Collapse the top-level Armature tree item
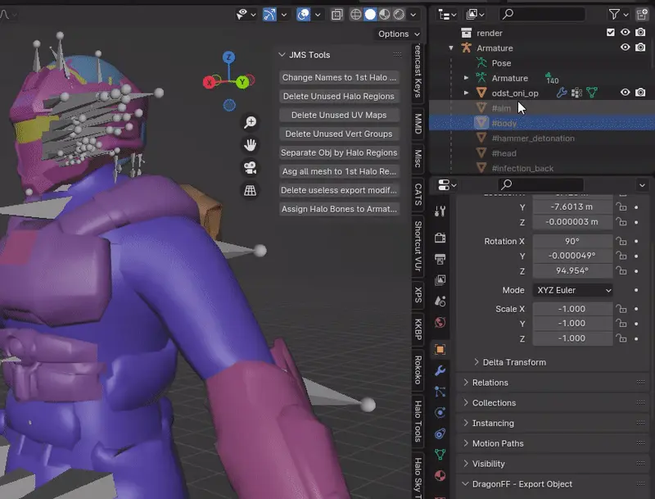Screen dimensions: 655x499 tap(451, 48)
